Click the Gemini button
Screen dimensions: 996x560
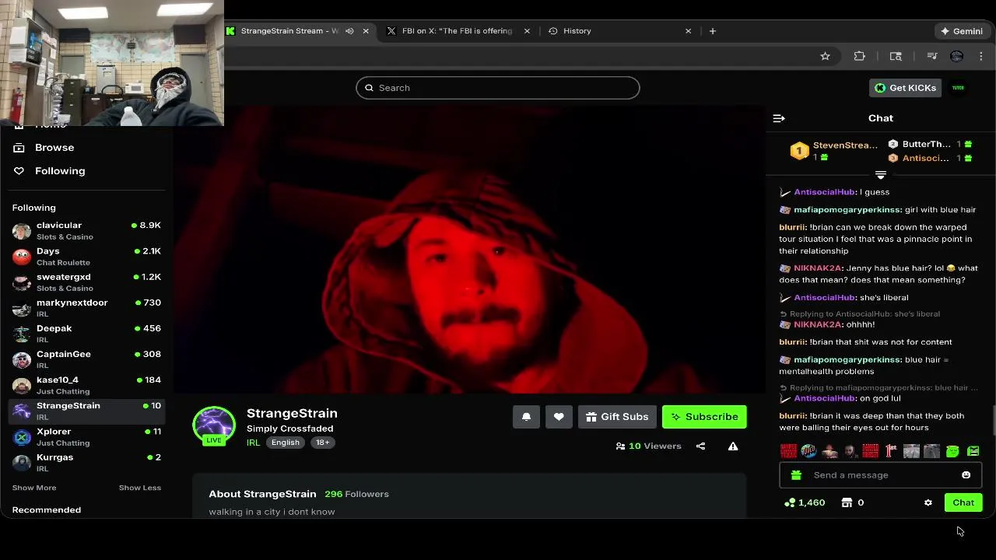coord(962,31)
